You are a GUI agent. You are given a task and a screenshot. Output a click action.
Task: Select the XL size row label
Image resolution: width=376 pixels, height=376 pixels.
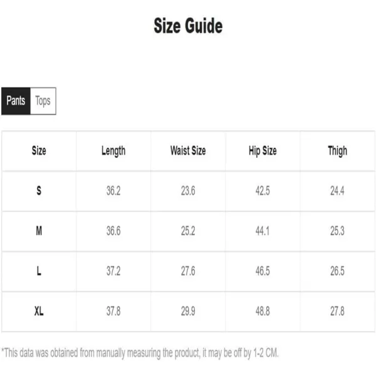coord(39,311)
